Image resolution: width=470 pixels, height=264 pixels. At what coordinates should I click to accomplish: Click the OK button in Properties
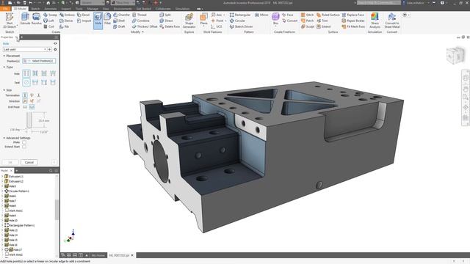[x=10, y=162]
